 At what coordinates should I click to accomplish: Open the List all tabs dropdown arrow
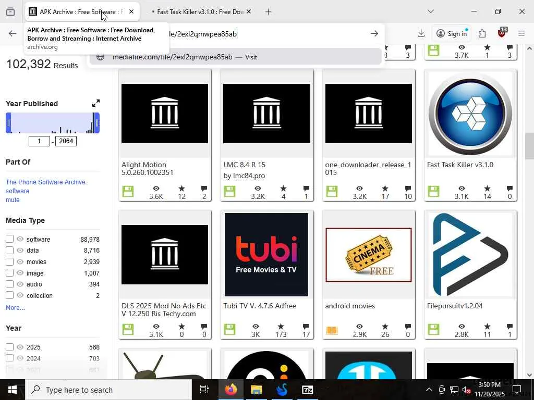pos(431,11)
